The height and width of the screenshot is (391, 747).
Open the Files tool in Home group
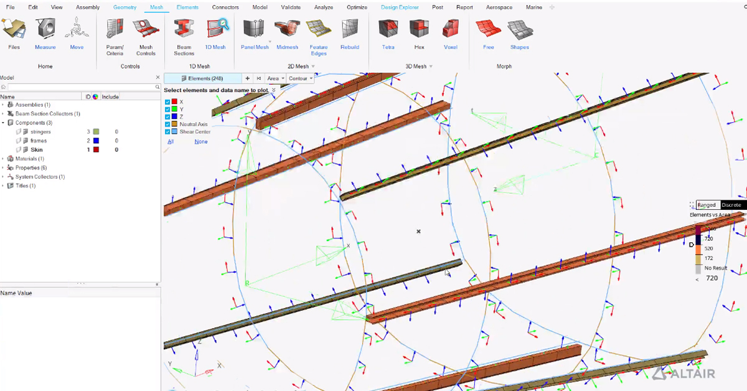click(x=14, y=33)
